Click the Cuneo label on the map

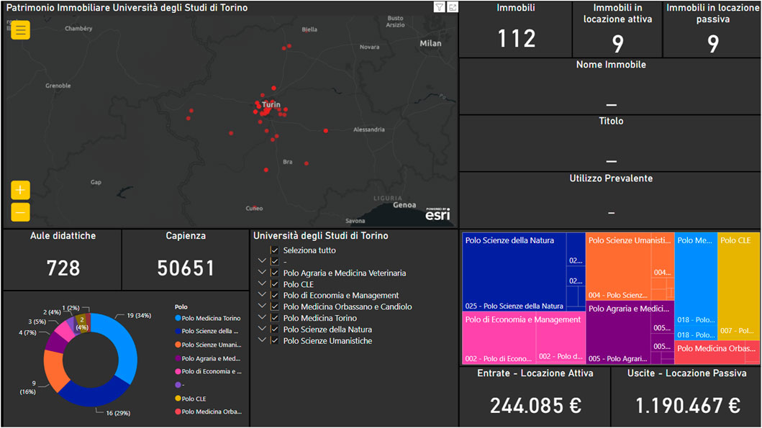click(254, 209)
